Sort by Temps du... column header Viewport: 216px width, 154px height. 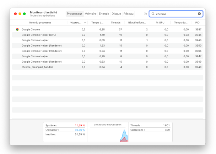[181, 23]
